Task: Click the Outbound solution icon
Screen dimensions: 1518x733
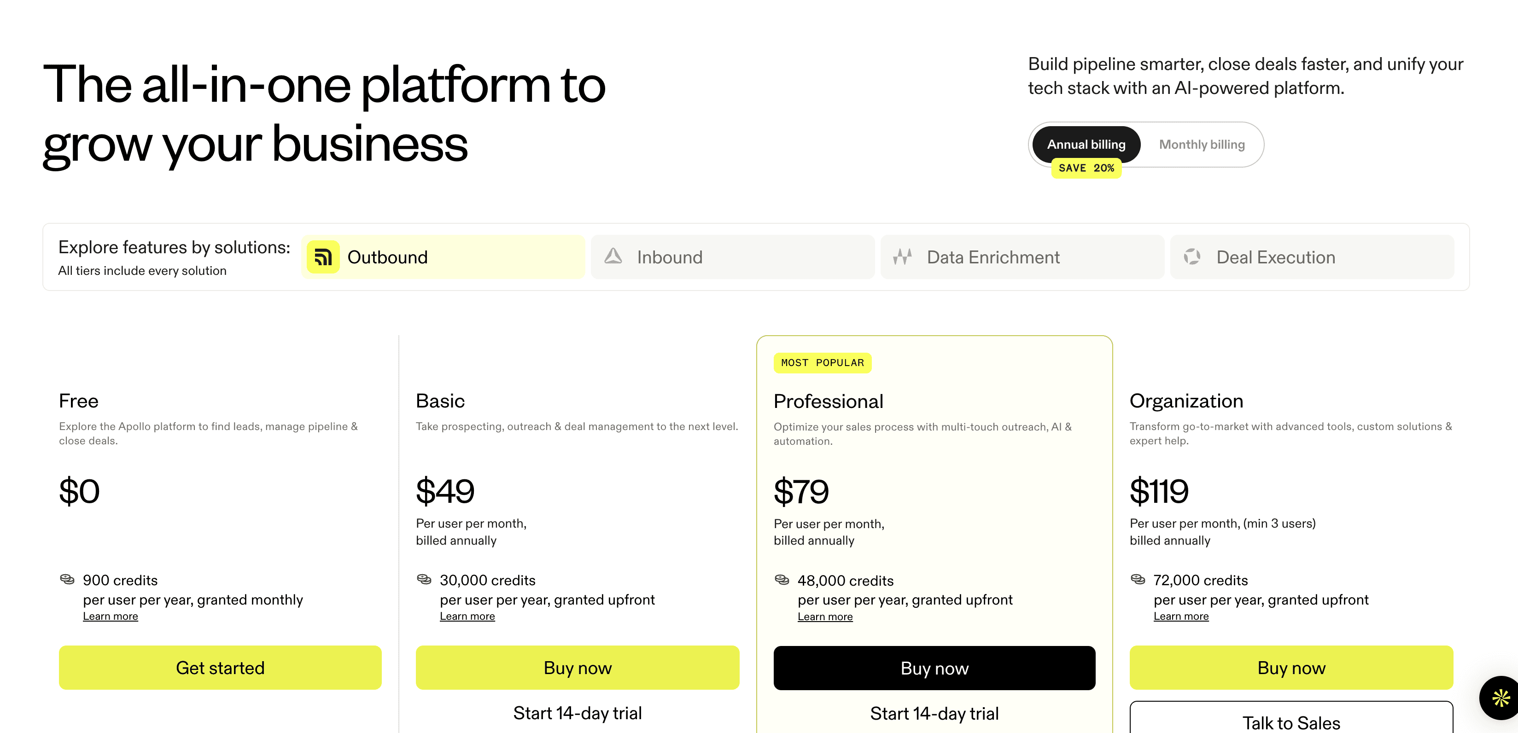Action: [323, 257]
